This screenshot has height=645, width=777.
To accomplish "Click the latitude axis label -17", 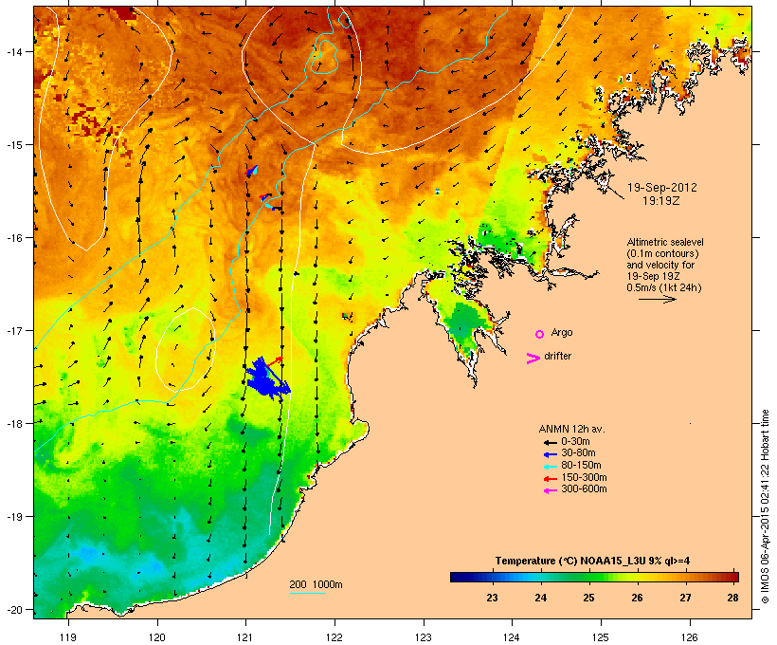I will pos(14,330).
